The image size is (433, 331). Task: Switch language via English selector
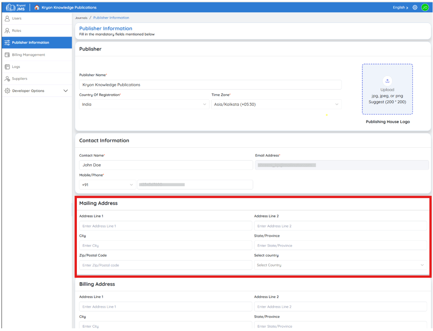[x=400, y=7]
